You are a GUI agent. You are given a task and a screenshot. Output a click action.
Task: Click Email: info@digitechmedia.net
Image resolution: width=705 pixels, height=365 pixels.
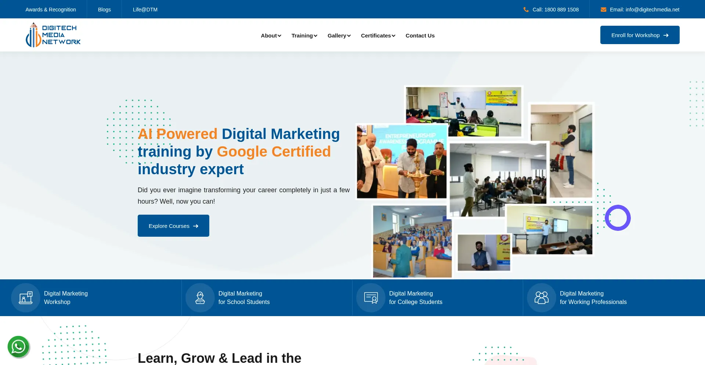(x=644, y=10)
